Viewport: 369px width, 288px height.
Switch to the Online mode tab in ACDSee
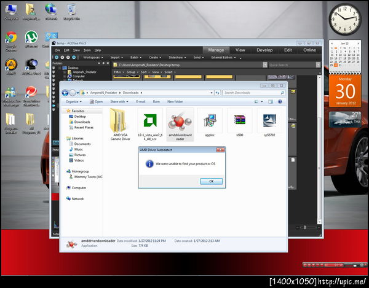(x=309, y=50)
